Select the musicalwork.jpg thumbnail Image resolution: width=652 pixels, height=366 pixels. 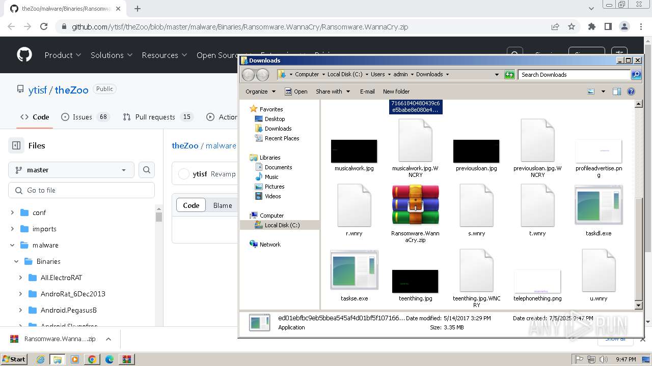click(354, 151)
